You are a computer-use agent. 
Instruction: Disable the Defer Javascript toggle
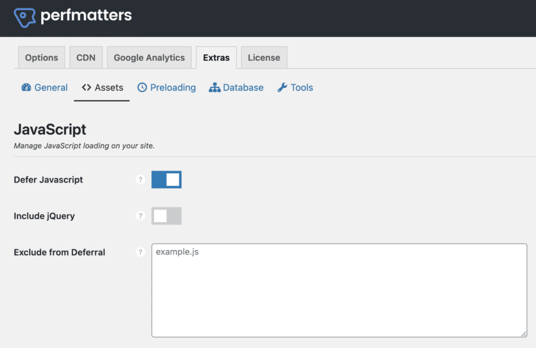[x=166, y=179]
